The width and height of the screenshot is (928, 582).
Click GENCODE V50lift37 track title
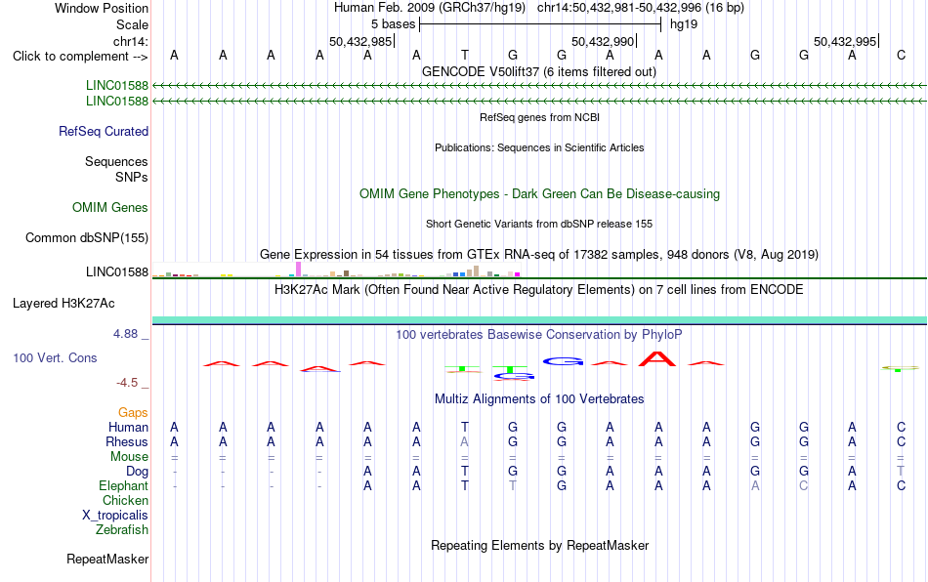(539, 72)
